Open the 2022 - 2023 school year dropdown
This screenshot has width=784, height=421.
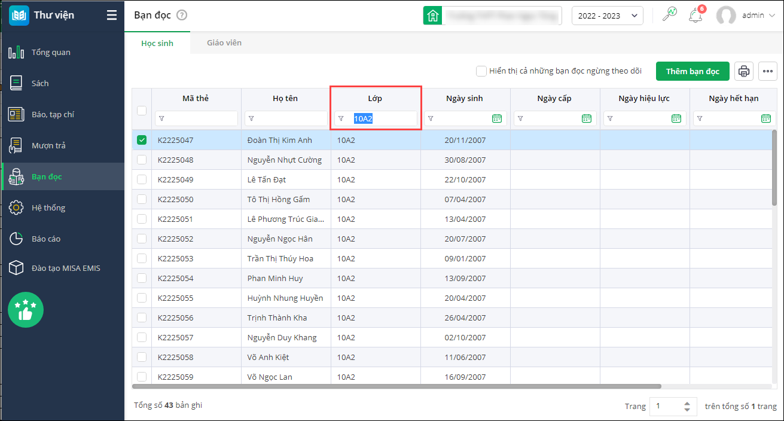607,16
